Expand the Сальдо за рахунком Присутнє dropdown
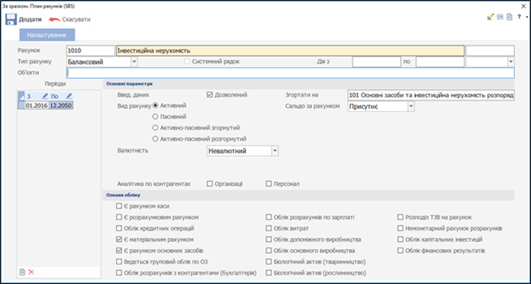The height and width of the screenshot is (284, 531). point(411,106)
